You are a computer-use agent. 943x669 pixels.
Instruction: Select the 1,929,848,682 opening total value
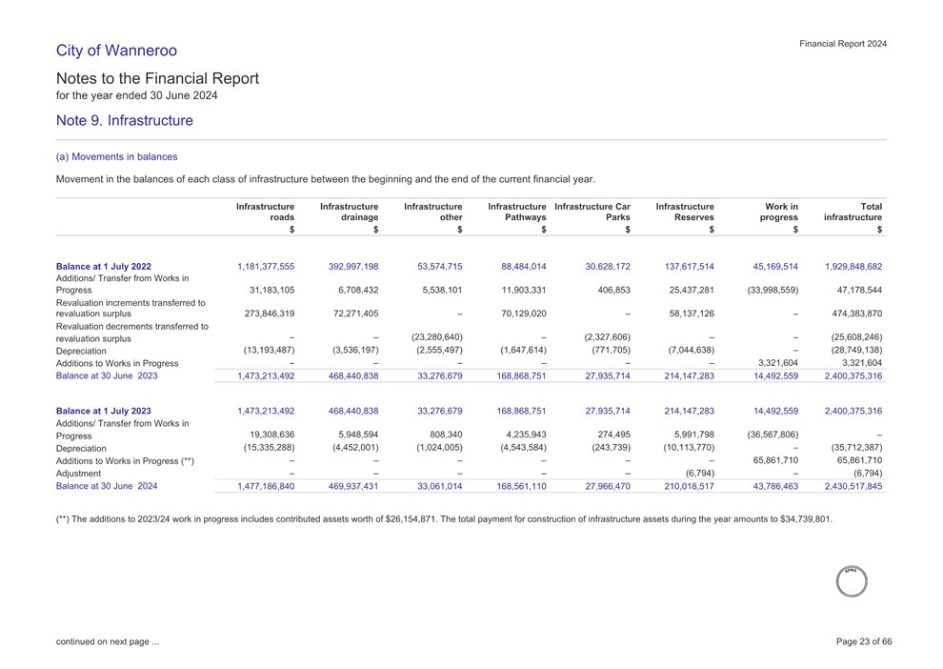(x=847, y=267)
